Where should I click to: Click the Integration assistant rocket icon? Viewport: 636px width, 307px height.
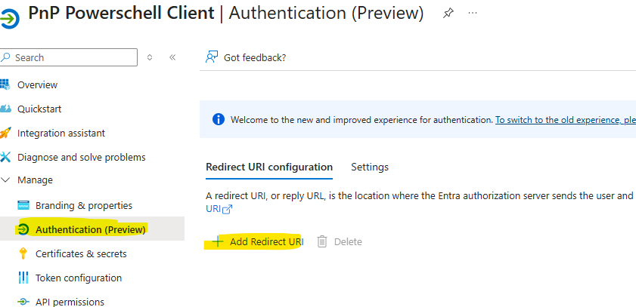(x=6, y=133)
